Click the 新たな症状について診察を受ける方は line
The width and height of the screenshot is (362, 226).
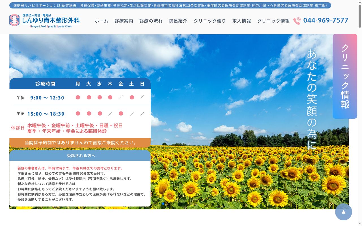click(x=47, y=184)
